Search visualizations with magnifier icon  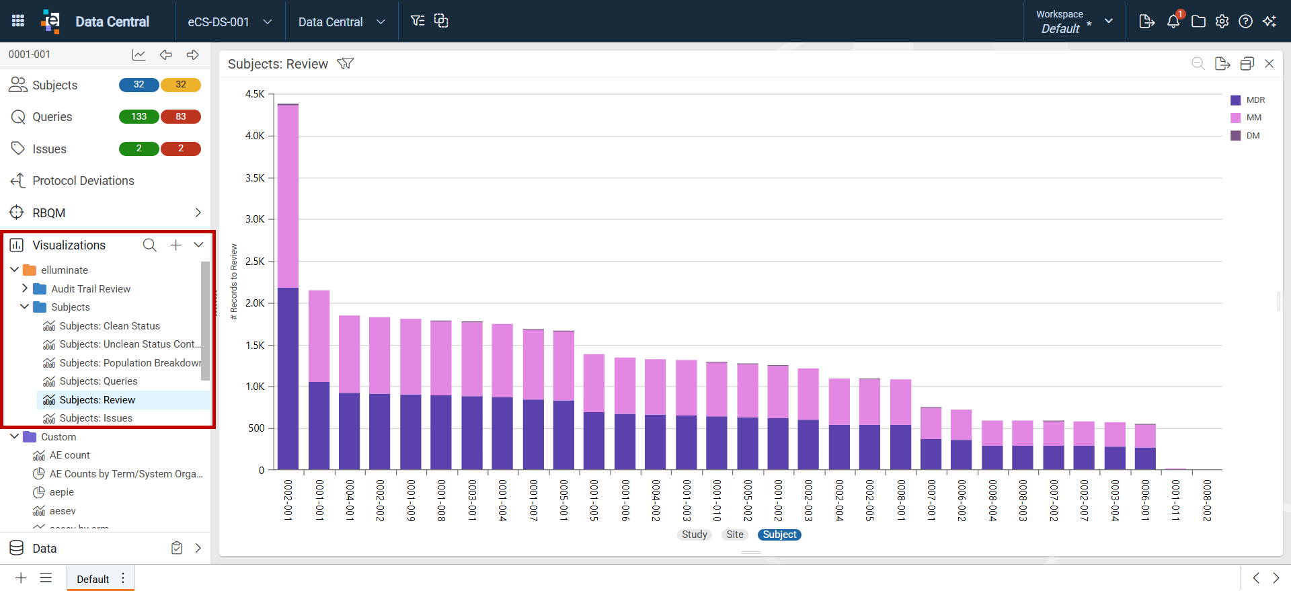[x=149, y=245]
